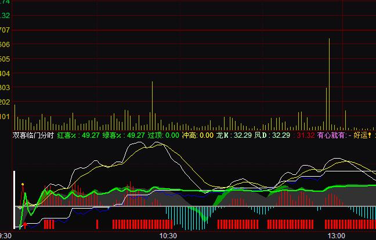
Task: Click the yellow 好运 label
Action: pos(362,135)
